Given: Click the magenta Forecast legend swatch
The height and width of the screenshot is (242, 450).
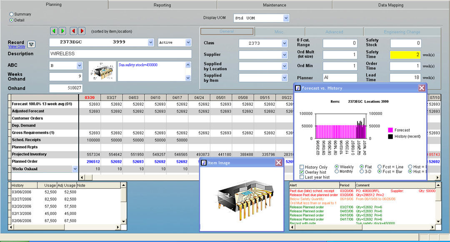Looking at the screenshot, I should [390, 130].
